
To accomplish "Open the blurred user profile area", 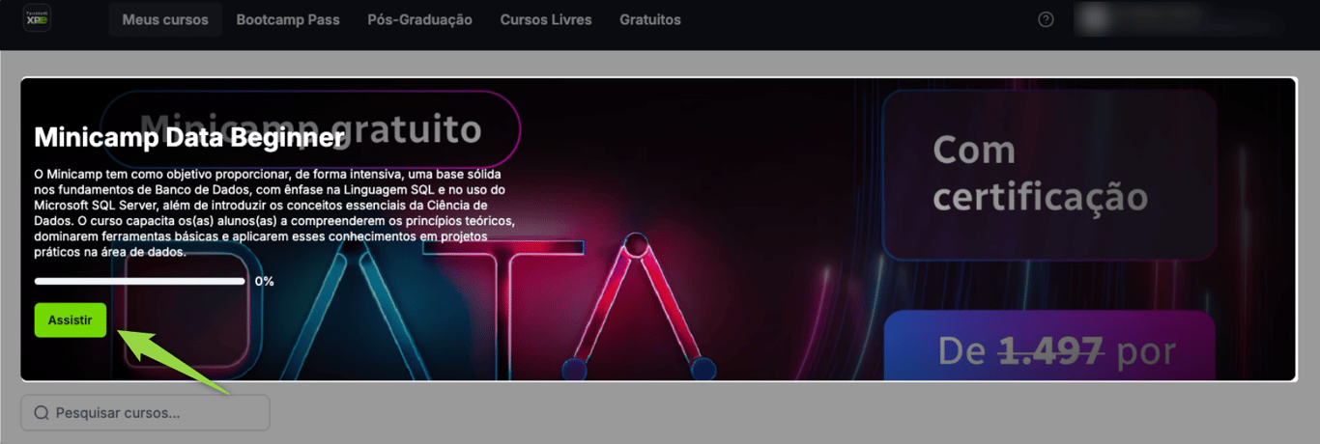I will click(1189, 19).
